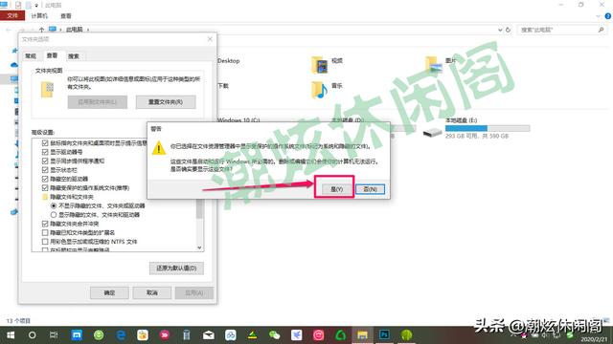Open File Explorer icon on taskbar
613x344 pixels.
tap(362, 335)
